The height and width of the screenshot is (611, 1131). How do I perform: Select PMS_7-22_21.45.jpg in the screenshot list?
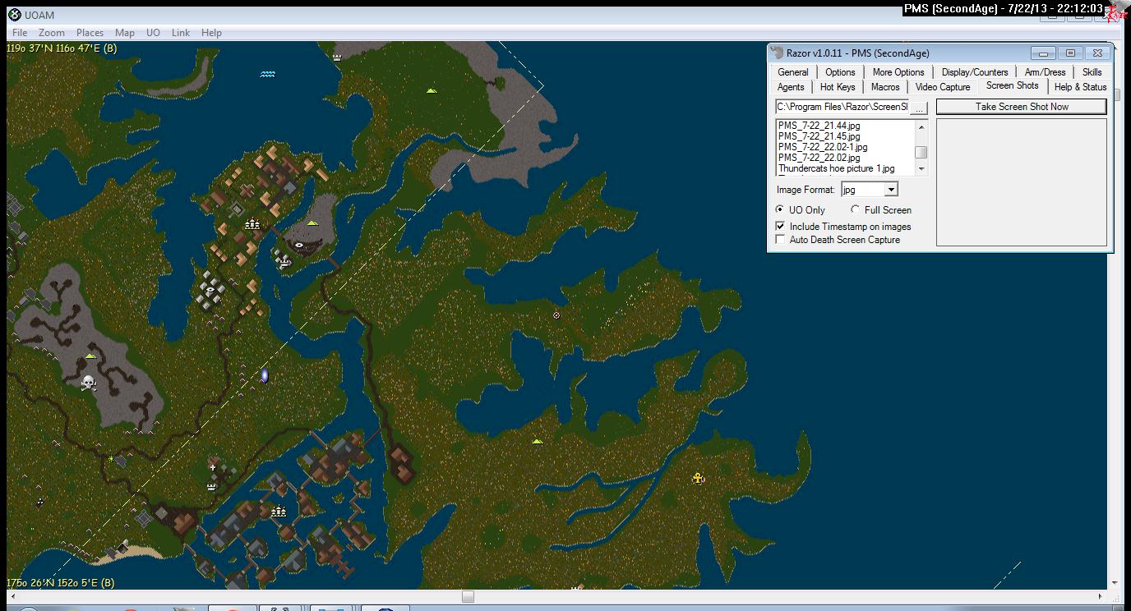tap(819, 136)
